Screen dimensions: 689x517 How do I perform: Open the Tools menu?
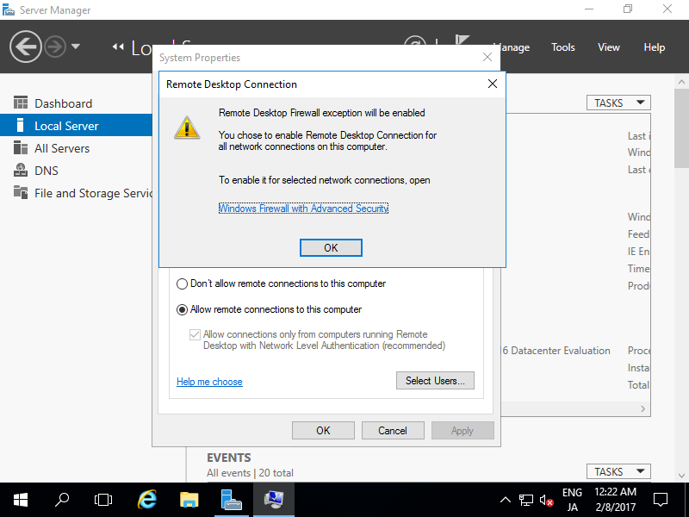(x=562, y=47)
